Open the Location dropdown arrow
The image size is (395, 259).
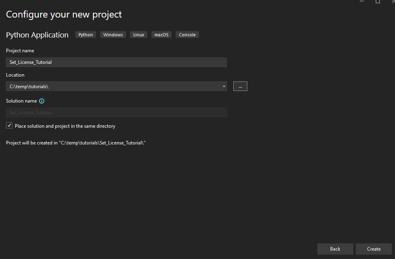pyautogui.click(x=224, y=87)
